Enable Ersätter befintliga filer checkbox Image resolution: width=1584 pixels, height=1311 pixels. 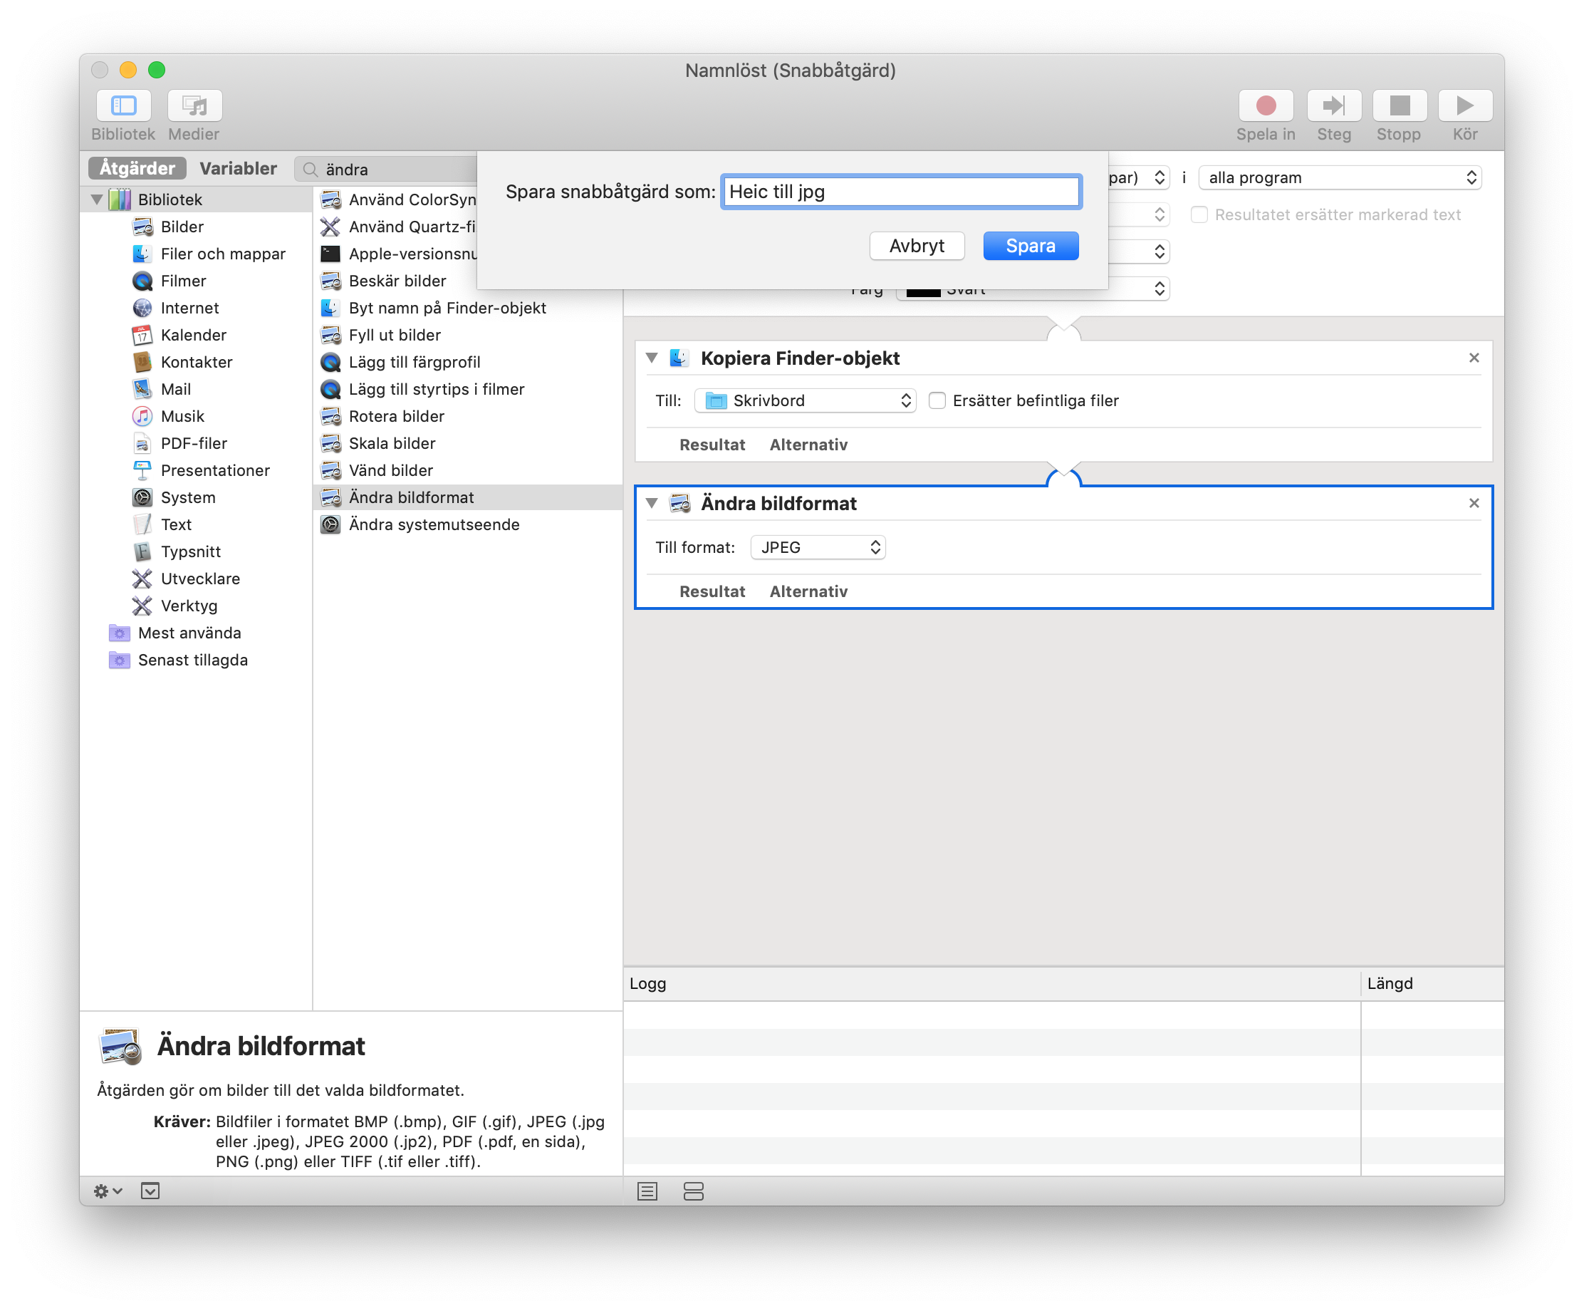click(937, 400)
